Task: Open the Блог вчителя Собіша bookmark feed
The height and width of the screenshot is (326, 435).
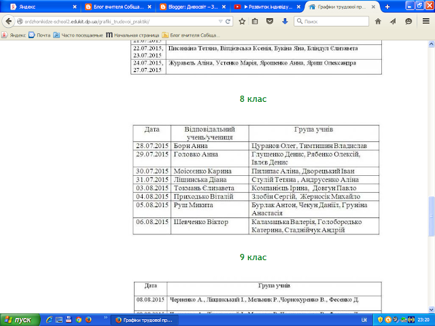Action: 191,35
